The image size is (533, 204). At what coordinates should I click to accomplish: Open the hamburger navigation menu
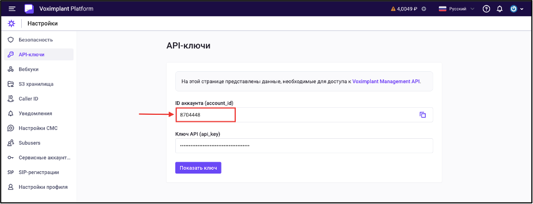tap(12, 9)
